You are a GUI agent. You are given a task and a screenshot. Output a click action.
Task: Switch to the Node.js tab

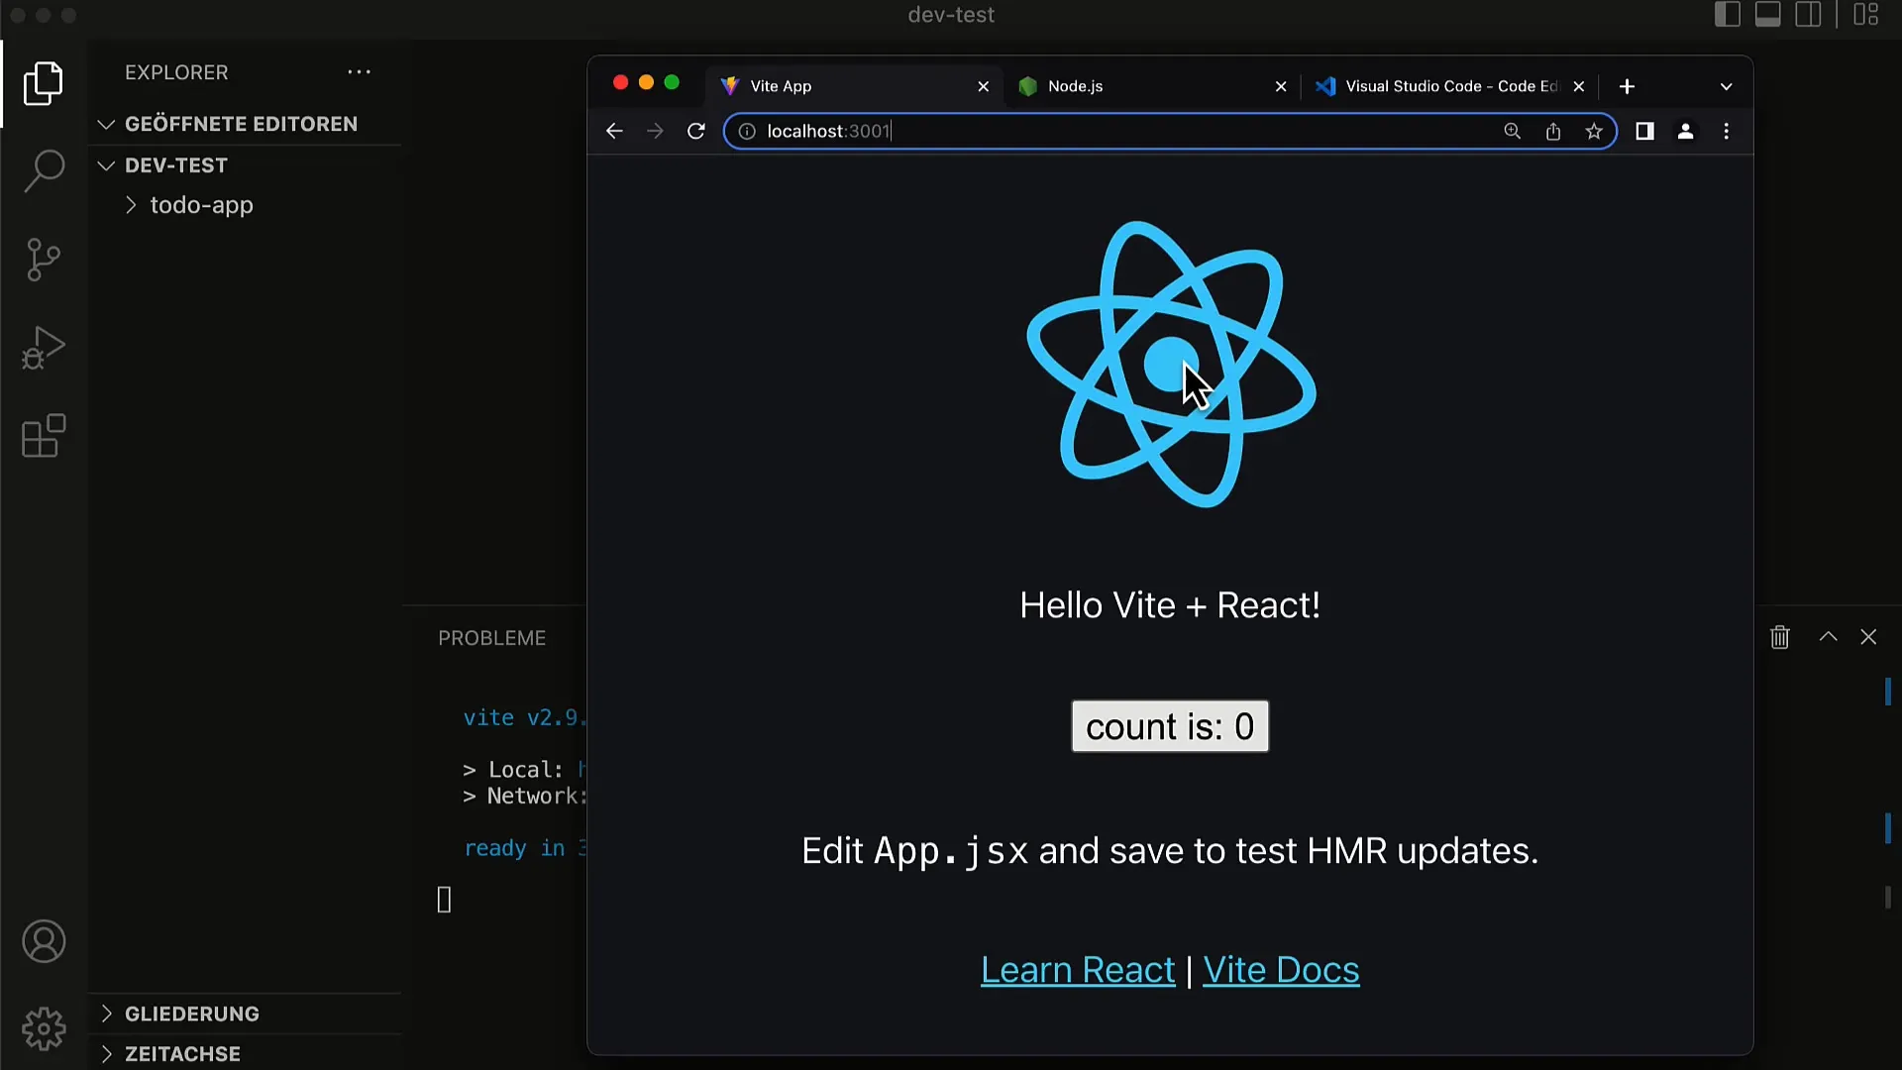(x=1152, y=86)
